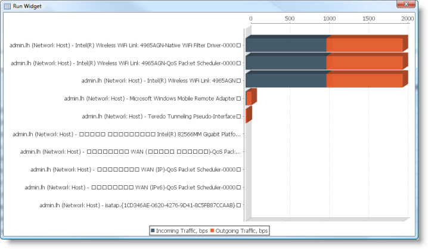Close the Run Widget window
The width and height of the screenshot is (428, 249).
coord(406,4)
